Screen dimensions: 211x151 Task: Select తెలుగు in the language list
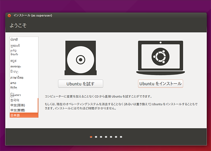coord(24,54)
